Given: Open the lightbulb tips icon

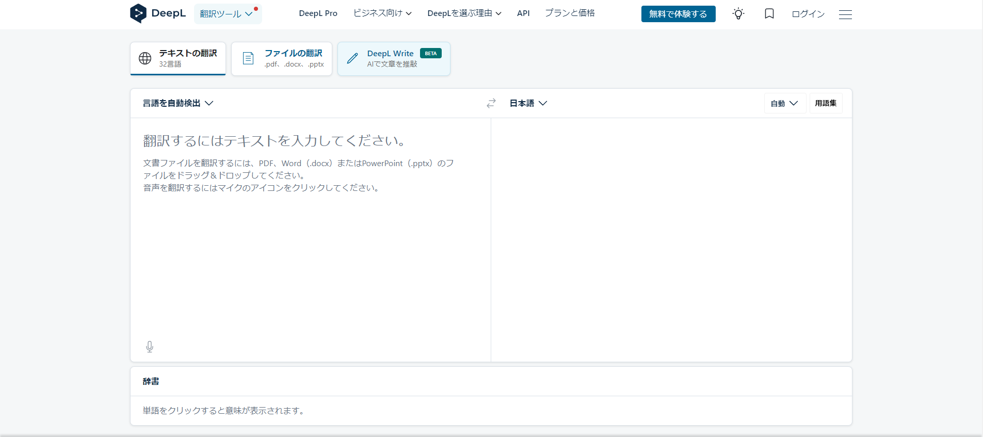Looking at the screenshot, I should click(x=738, y=14).
